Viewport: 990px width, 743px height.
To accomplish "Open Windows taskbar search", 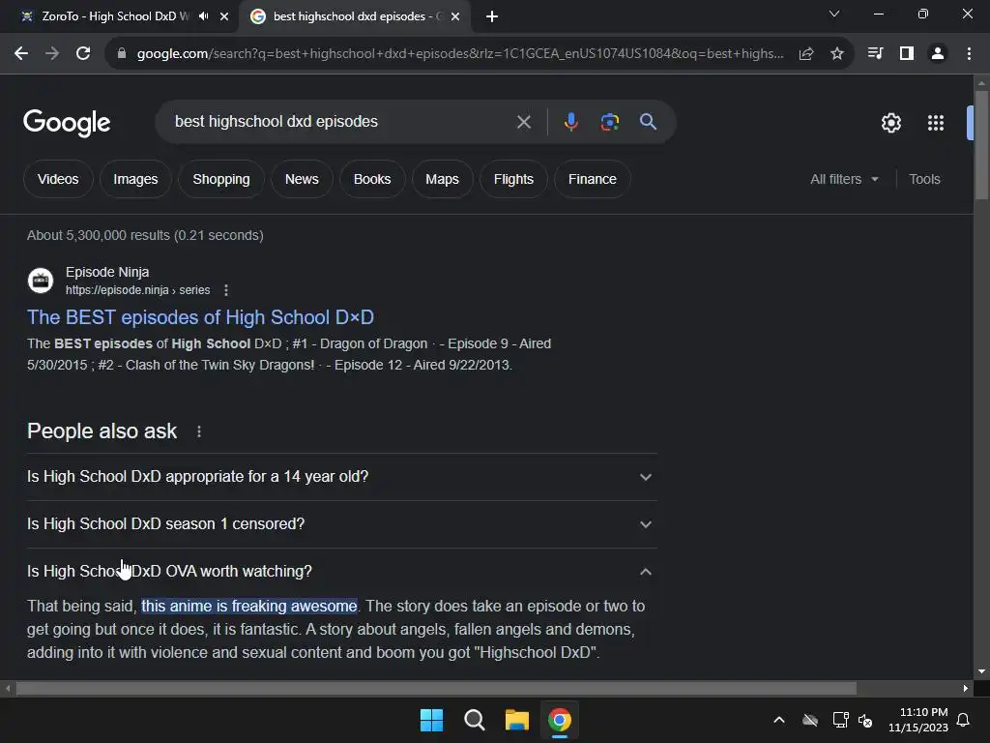I will tap(474, 720).
